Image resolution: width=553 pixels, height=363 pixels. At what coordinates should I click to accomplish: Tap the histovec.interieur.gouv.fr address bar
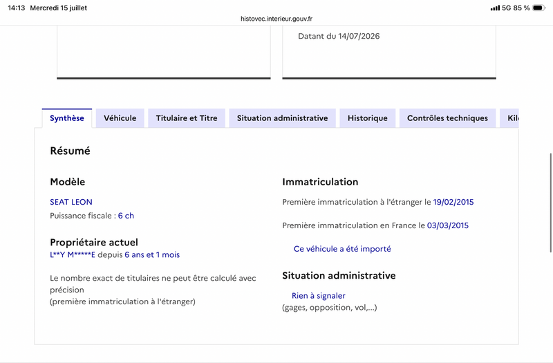(276, 19)
